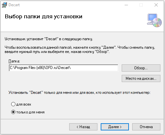165x135 pixels.
Task: Select the "только для меня" radio button
Action: tap(13, 112)
